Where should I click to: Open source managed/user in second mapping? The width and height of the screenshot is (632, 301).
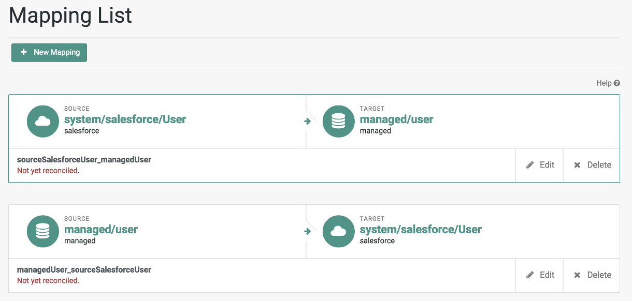[101, 230]
